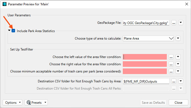191x108 pixels.
Task: Click in the left value filter condition field
Action: [x=145, y=57]
